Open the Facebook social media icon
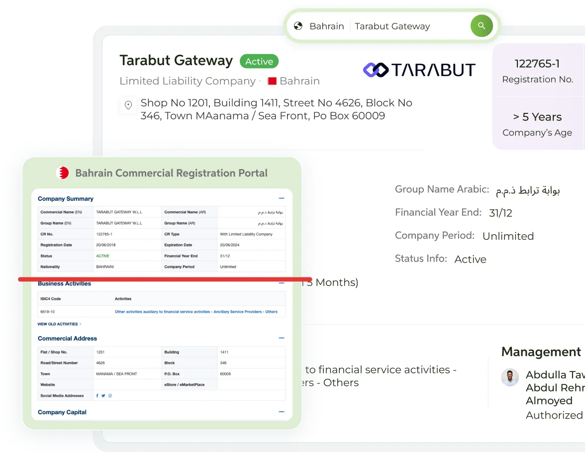585x456 pixels. click(x=97, y=396)
